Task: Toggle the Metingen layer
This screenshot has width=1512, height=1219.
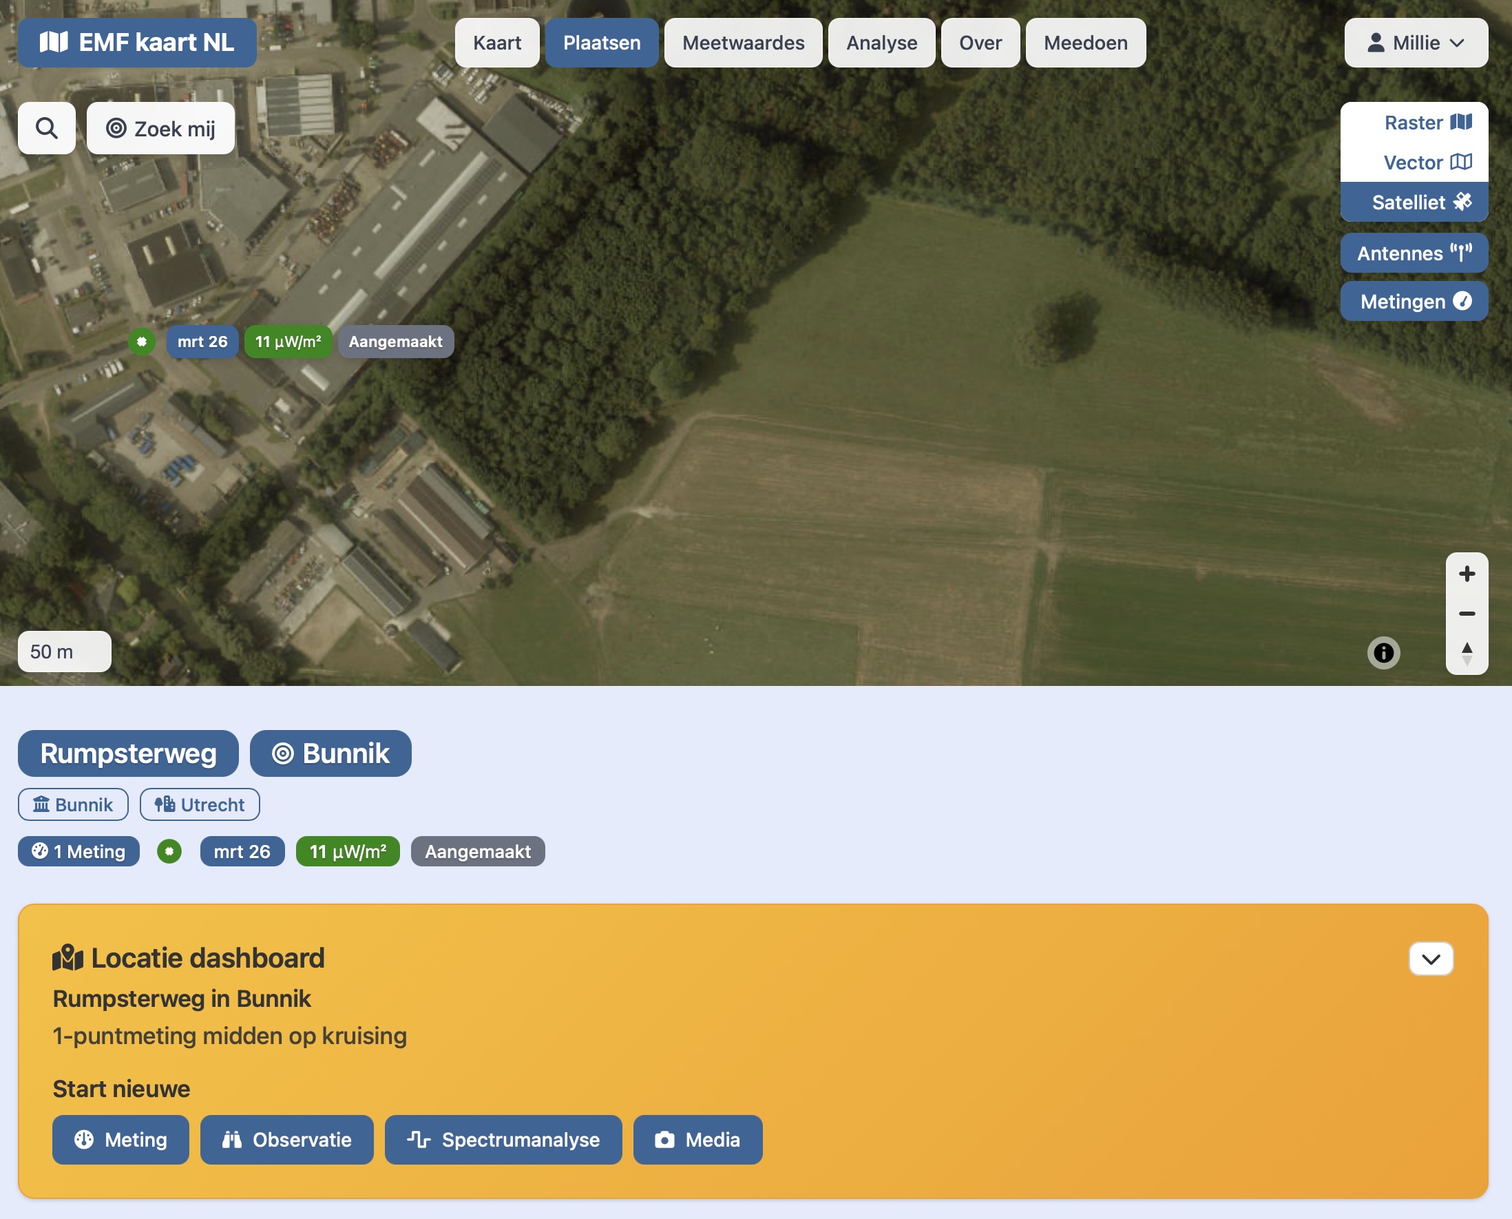Action: [1414, 301]
